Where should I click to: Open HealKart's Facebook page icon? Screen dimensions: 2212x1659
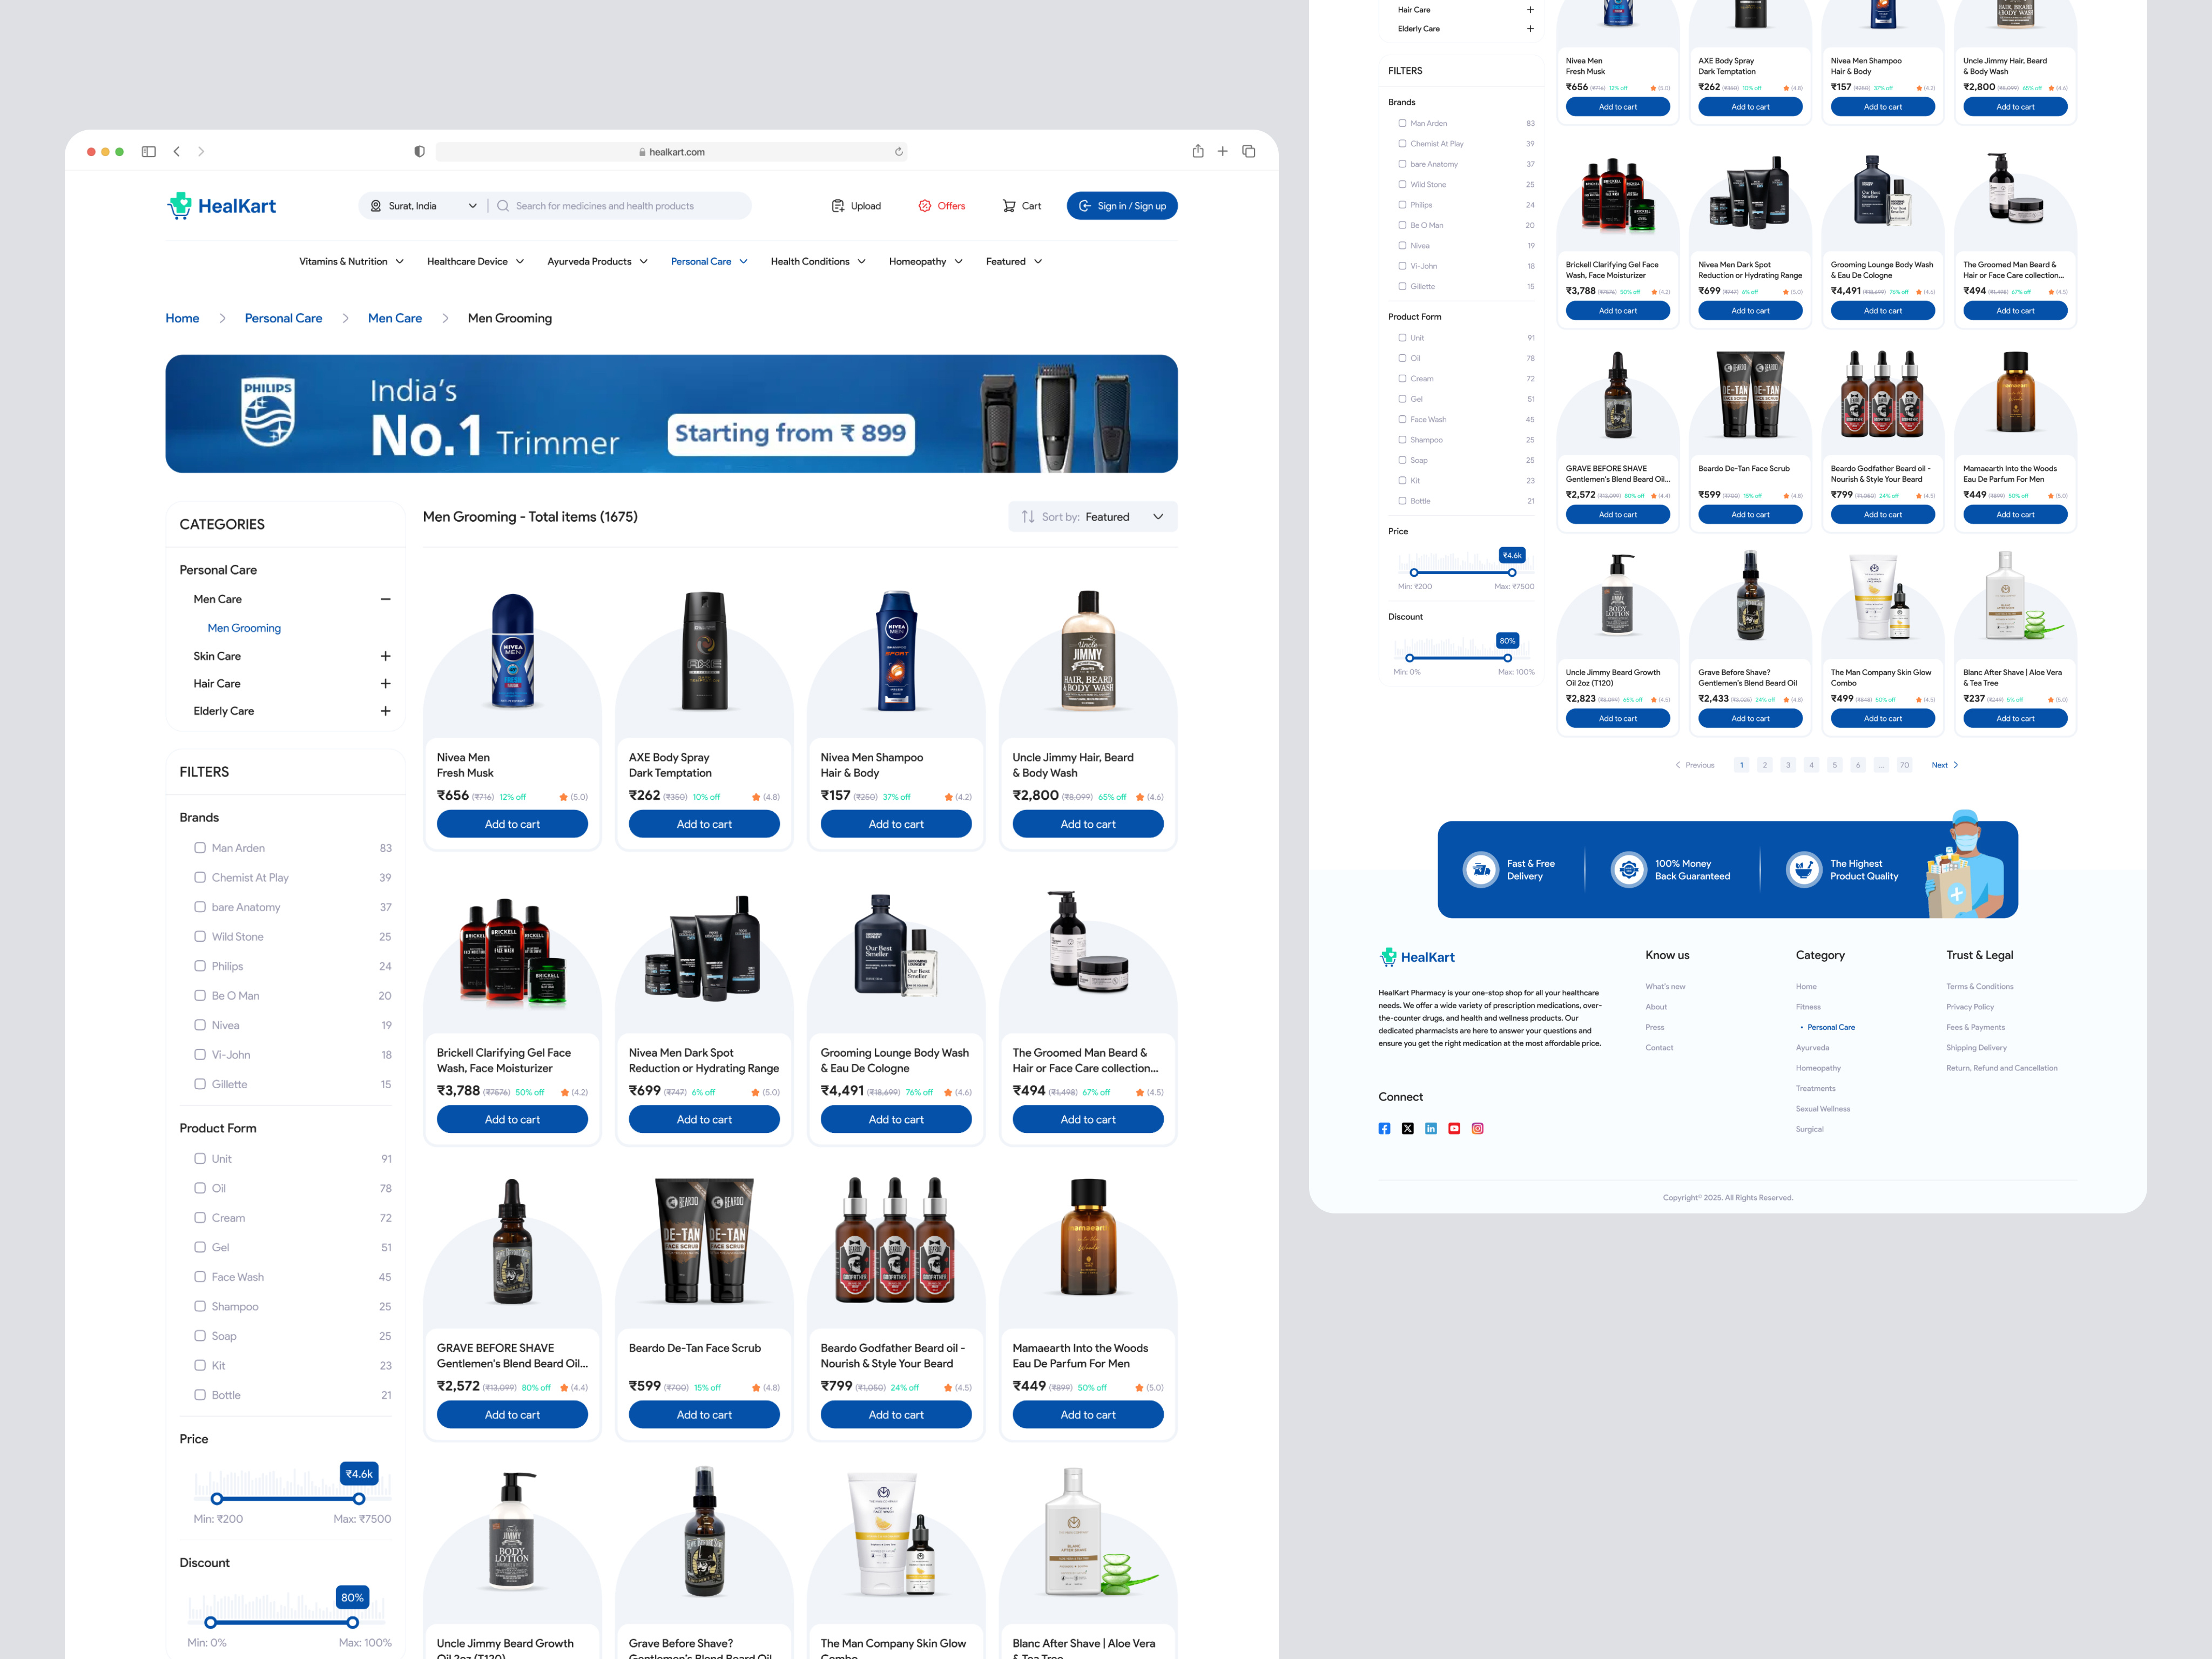point(1384,1128)
